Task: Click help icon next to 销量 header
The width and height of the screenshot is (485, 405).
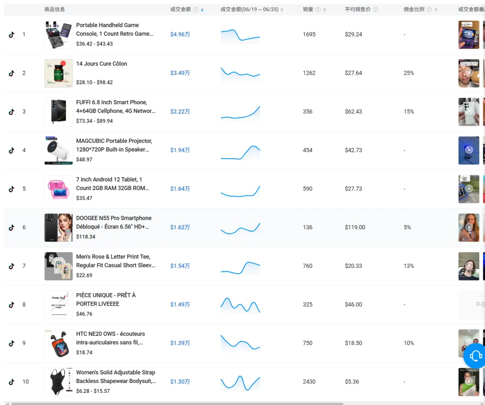Action: (317, 9)
